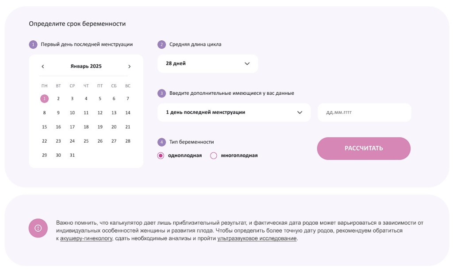Click the exclamation info icon

point(38,228)
